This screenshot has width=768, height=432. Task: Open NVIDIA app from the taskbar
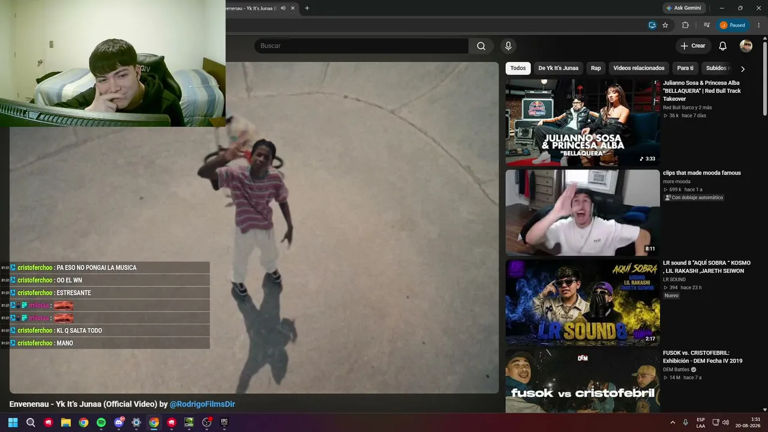[189, 422]
